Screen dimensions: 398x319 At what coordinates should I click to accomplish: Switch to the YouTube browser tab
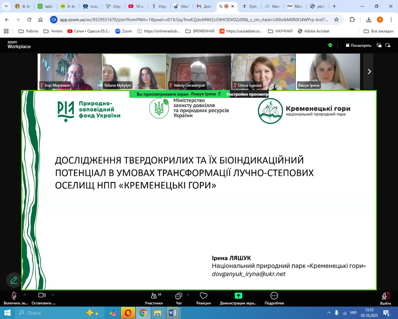(136, 6)
